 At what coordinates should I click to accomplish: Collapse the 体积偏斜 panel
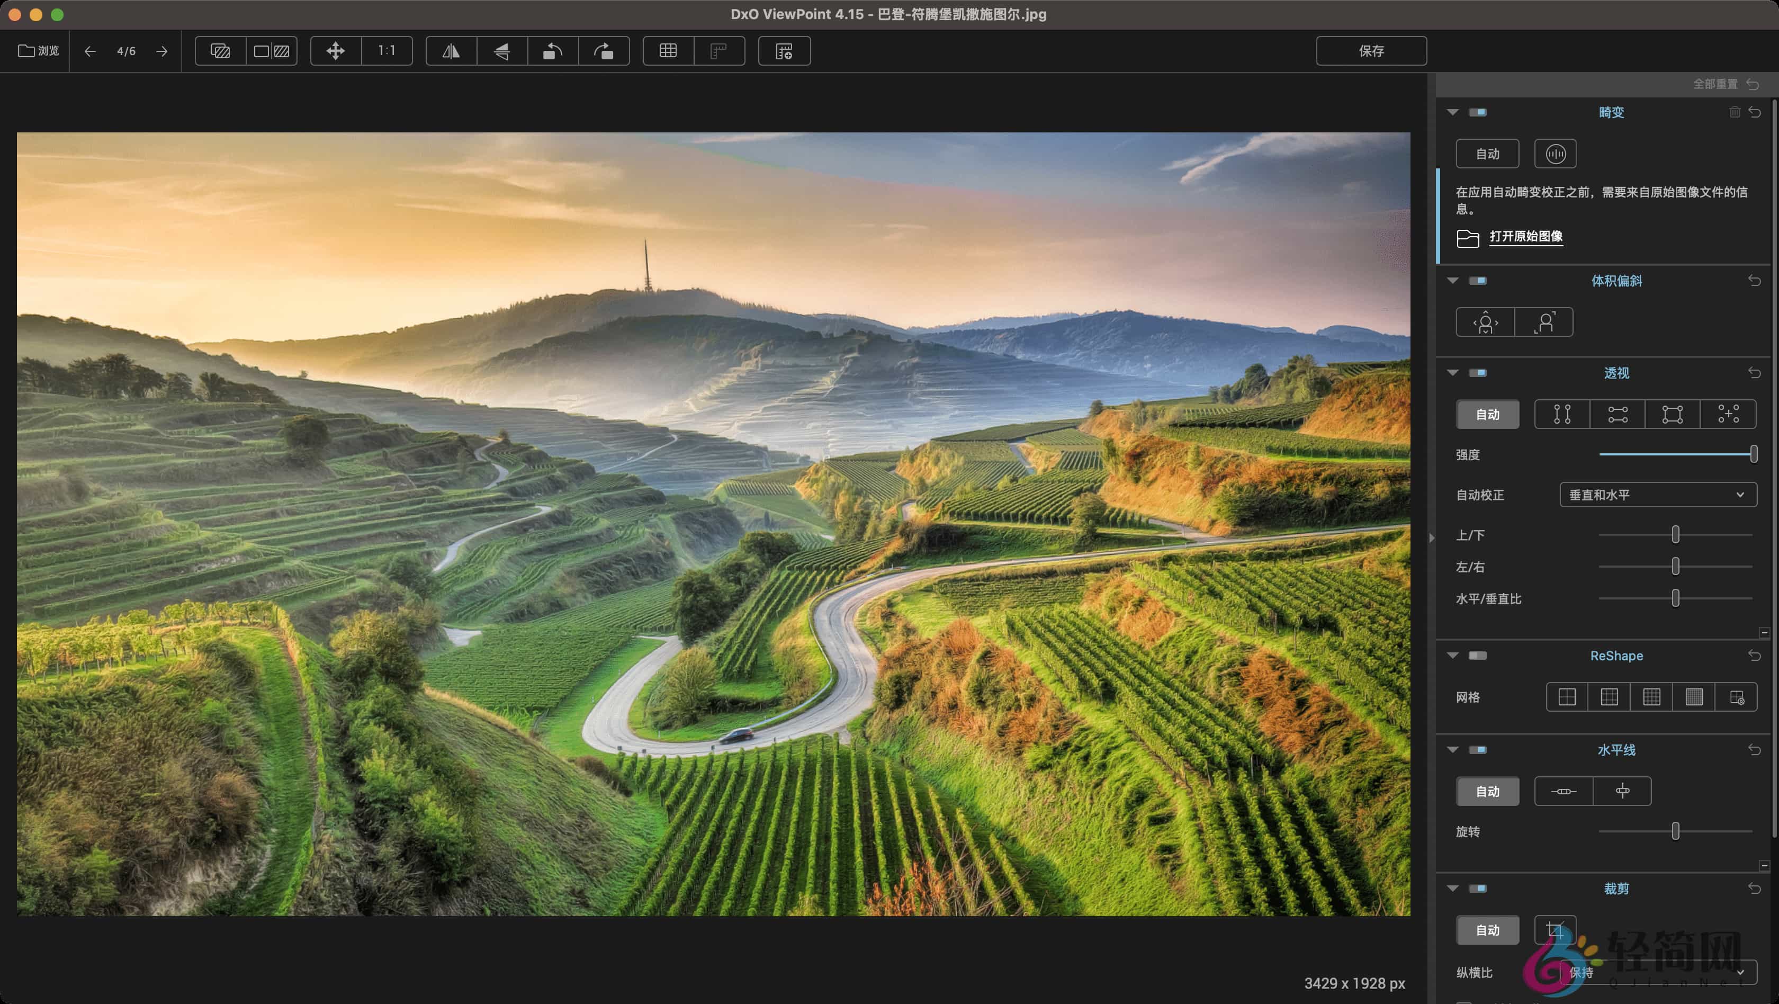click(x=1452, y=281)
